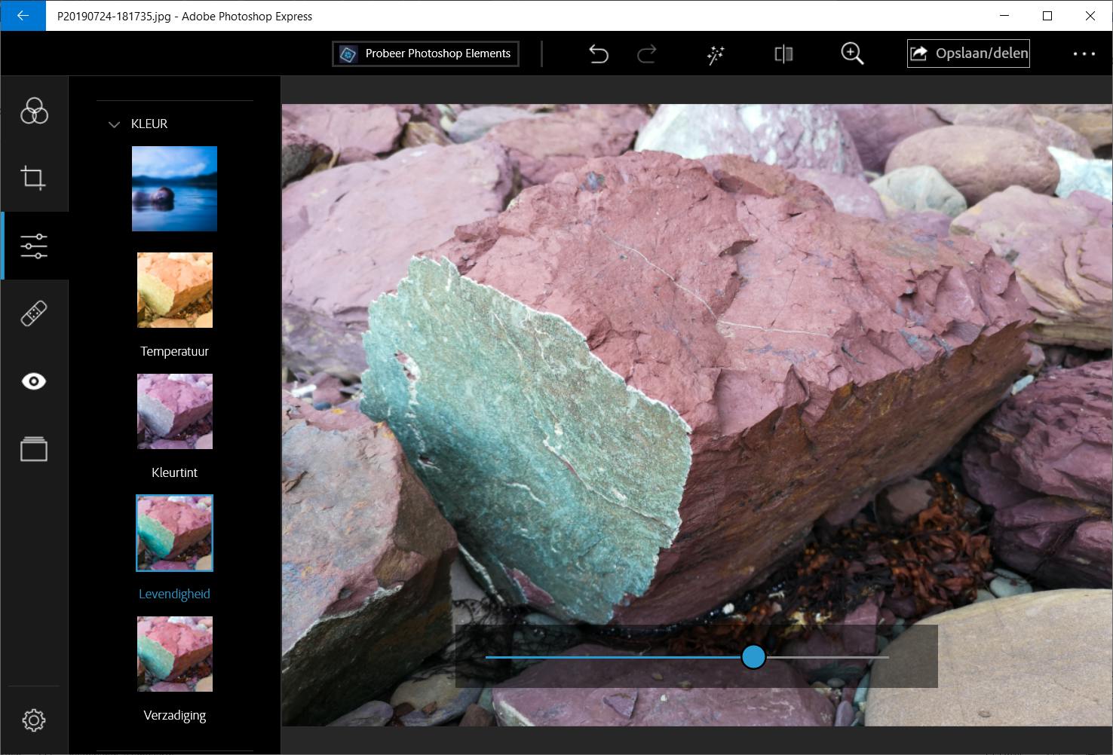Screen dimensions: 1113x755
Task: Select the Temperatuur thumbnail
Action: click(175, 290)
